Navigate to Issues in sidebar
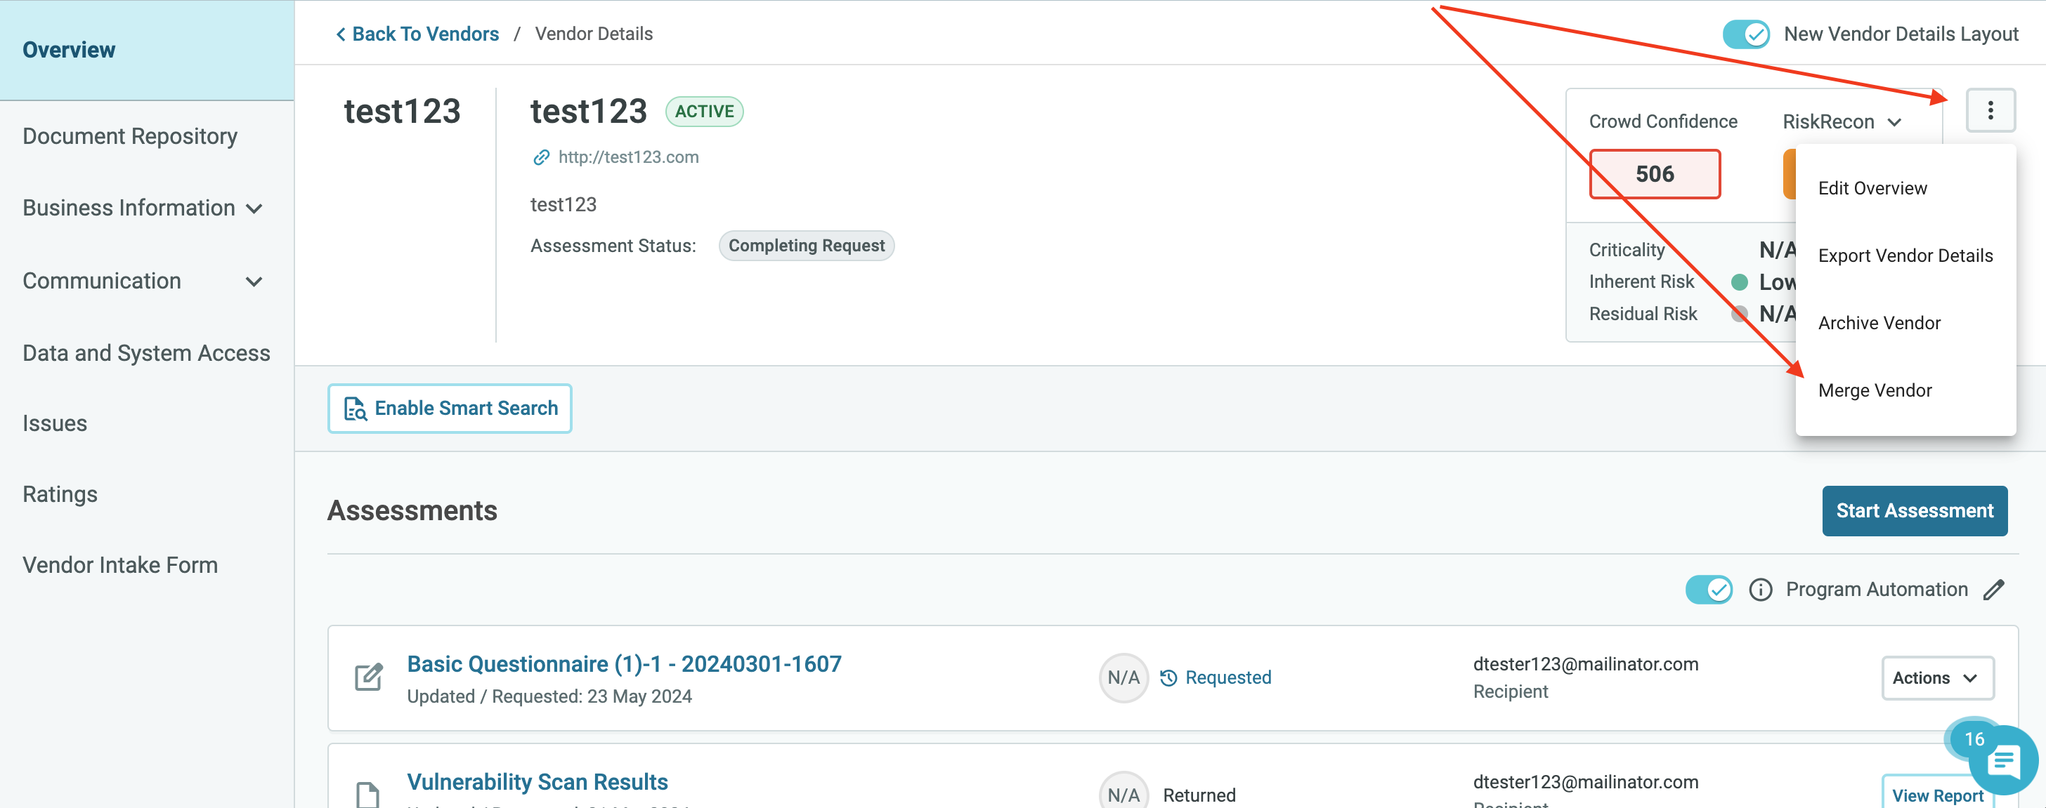The image size is (2046, 808). [x=55, y=424]
